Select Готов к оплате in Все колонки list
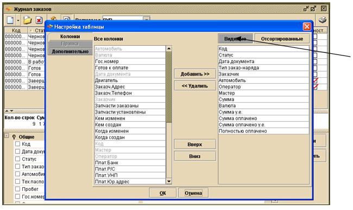Screen dimensions: 353x210 (130, 67)
